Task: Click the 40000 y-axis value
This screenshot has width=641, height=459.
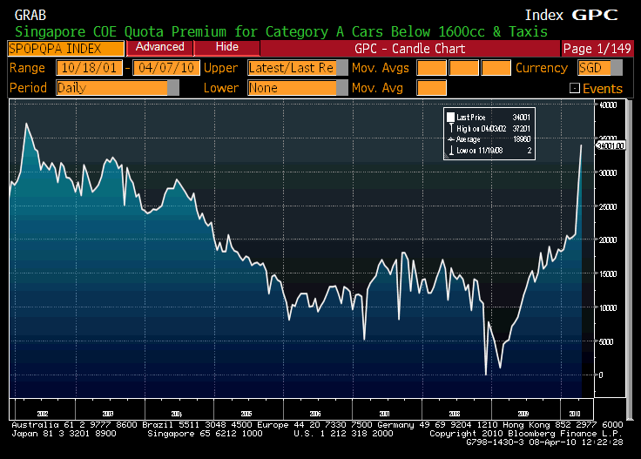Action: click(608, 105)
